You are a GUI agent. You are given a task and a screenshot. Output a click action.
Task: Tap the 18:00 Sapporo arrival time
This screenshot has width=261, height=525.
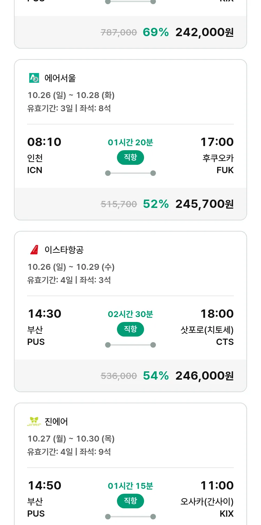pos(217,314)
